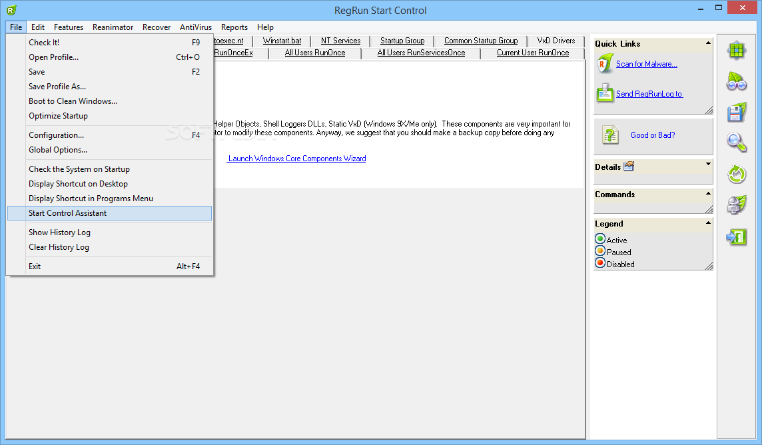Click the question mark document icon
The image size is (762, 445).
click(x=610, y=135)
